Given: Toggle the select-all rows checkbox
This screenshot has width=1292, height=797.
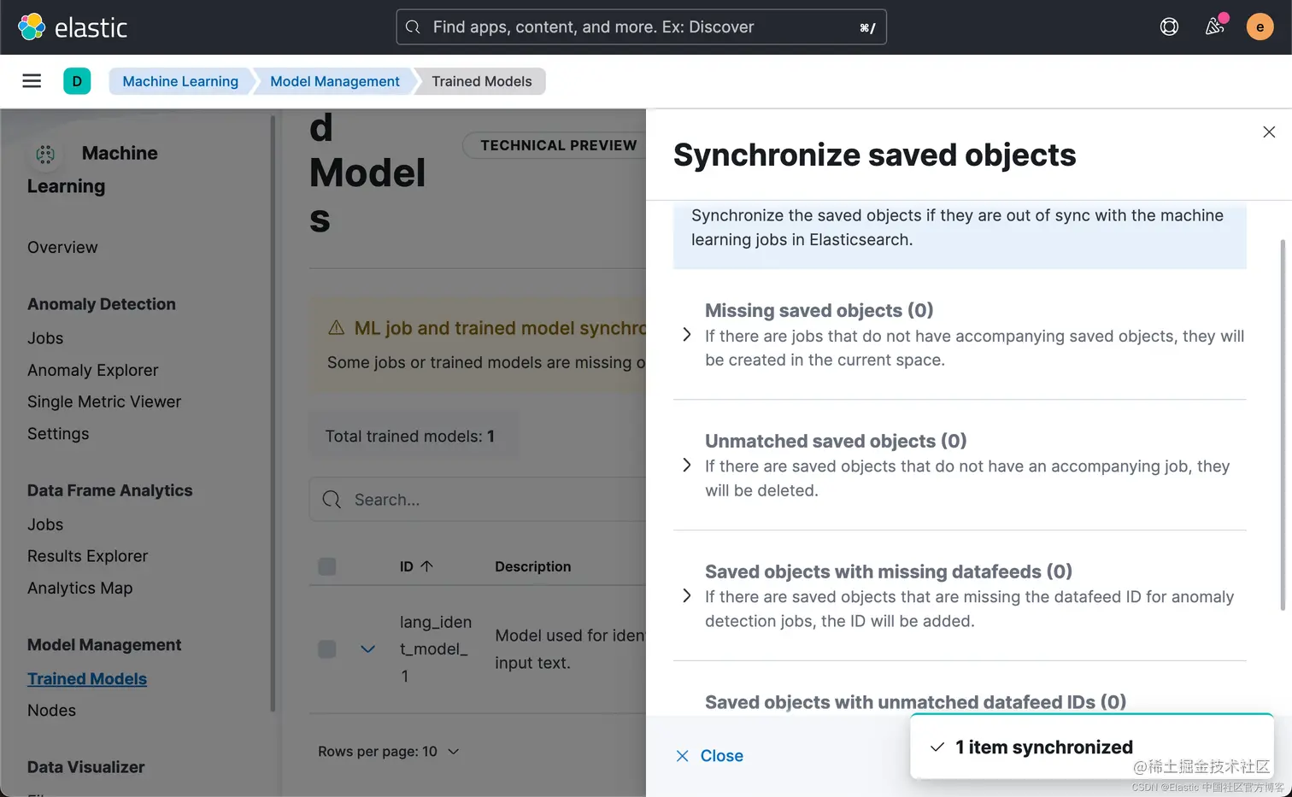Looking at the screenshot, I should coord(327,566).
